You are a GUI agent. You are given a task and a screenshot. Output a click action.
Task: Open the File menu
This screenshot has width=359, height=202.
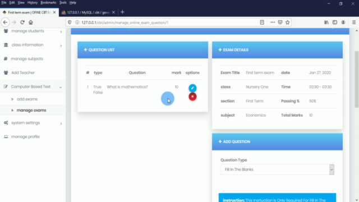4,2
